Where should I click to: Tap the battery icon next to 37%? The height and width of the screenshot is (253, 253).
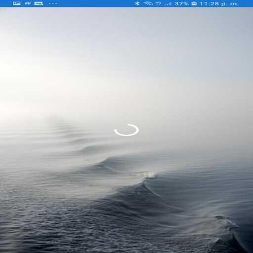(194, 3)
